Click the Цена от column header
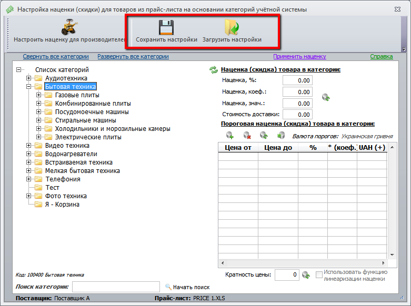The image size is (411, 306). pyautogui.click(x=238, y=148)
